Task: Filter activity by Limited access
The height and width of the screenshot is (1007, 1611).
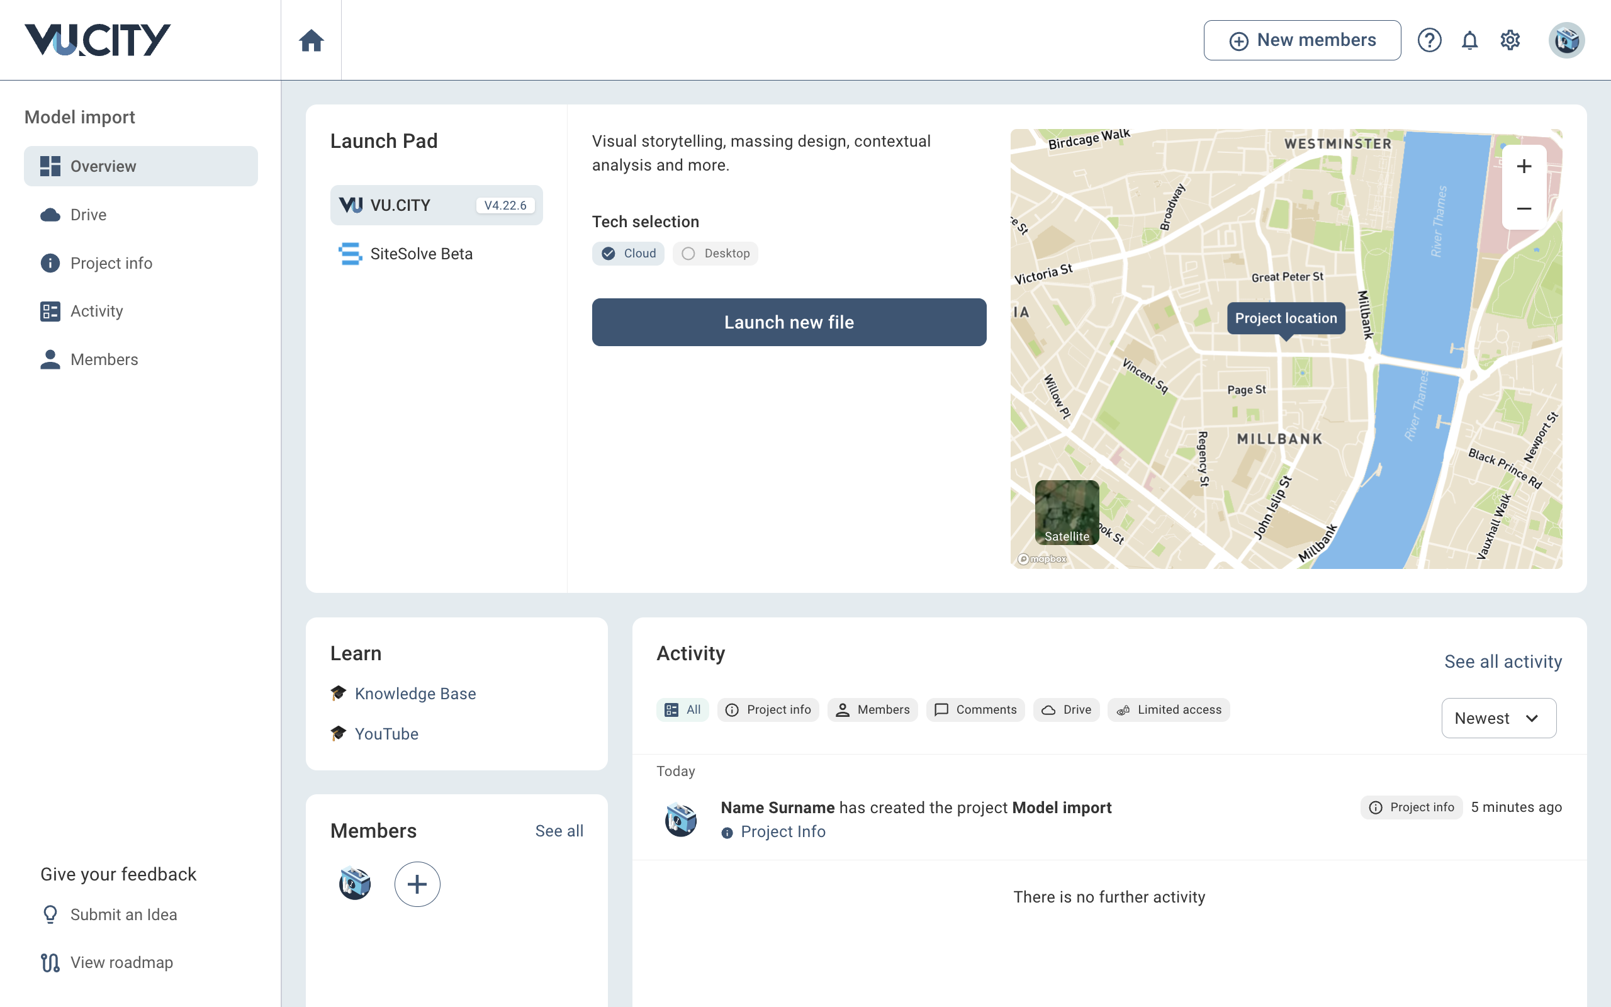Action: 1169,710
